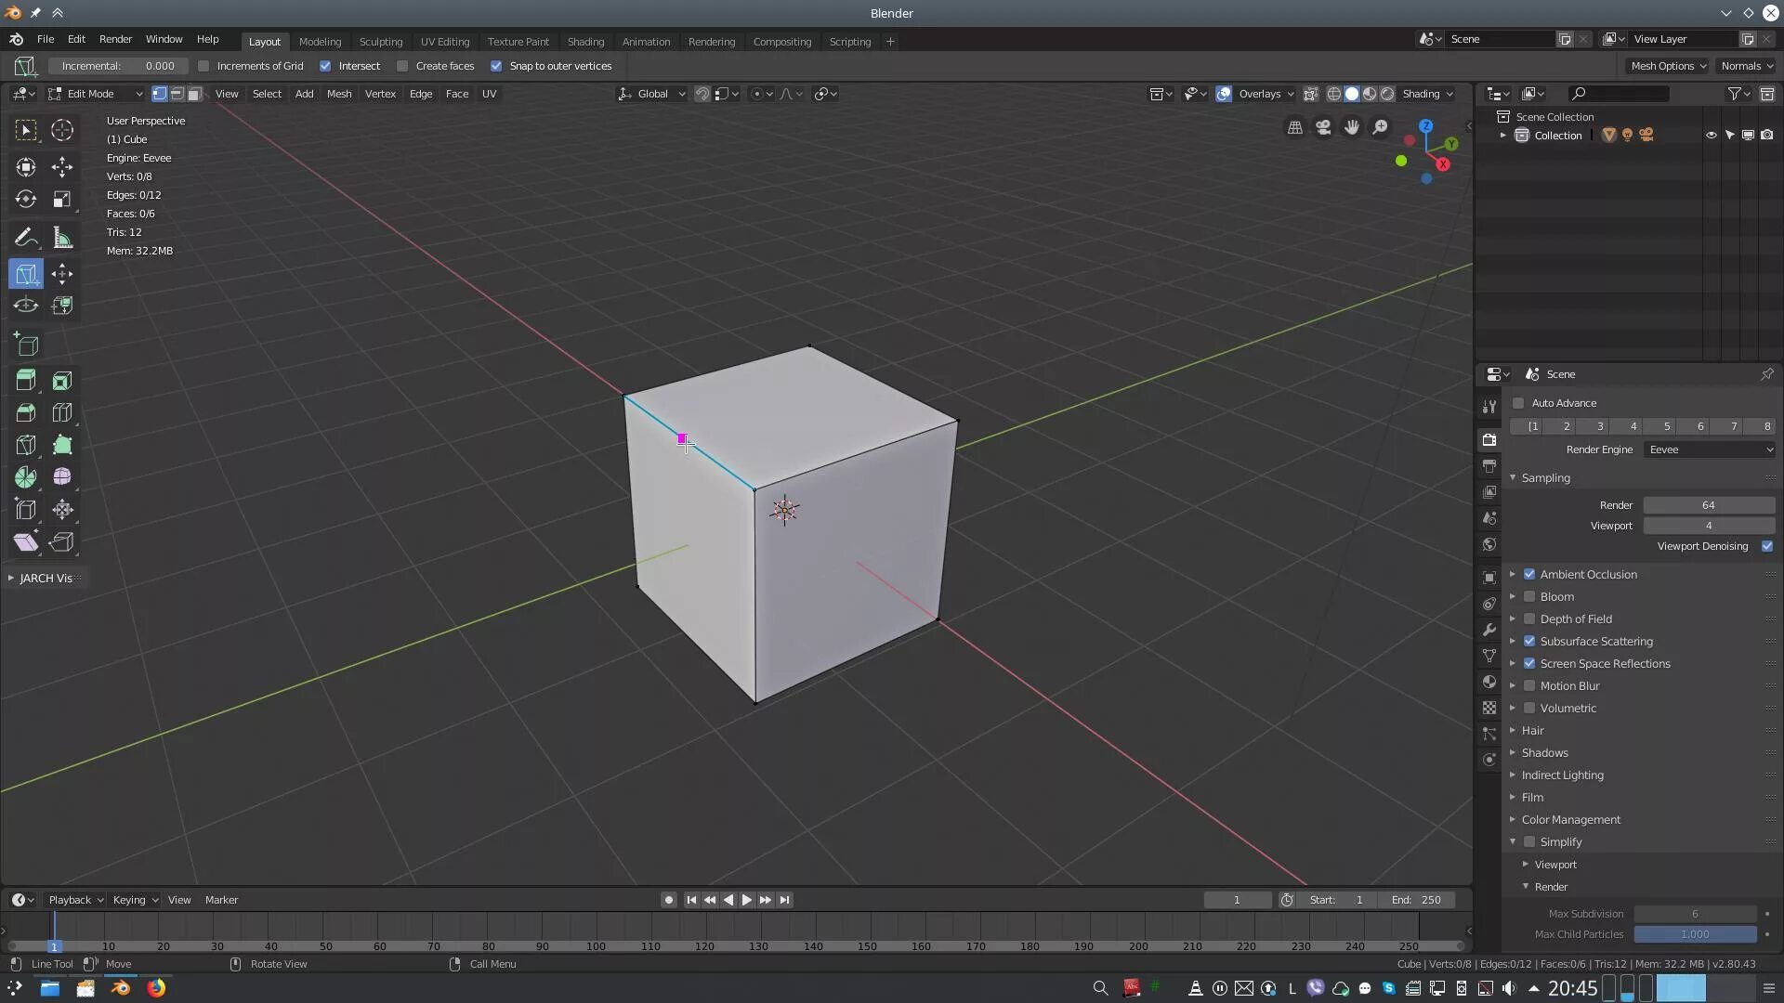Expand the Shadows panel
Screen dimensions: 1784x1003
[x=1544, y=752]
